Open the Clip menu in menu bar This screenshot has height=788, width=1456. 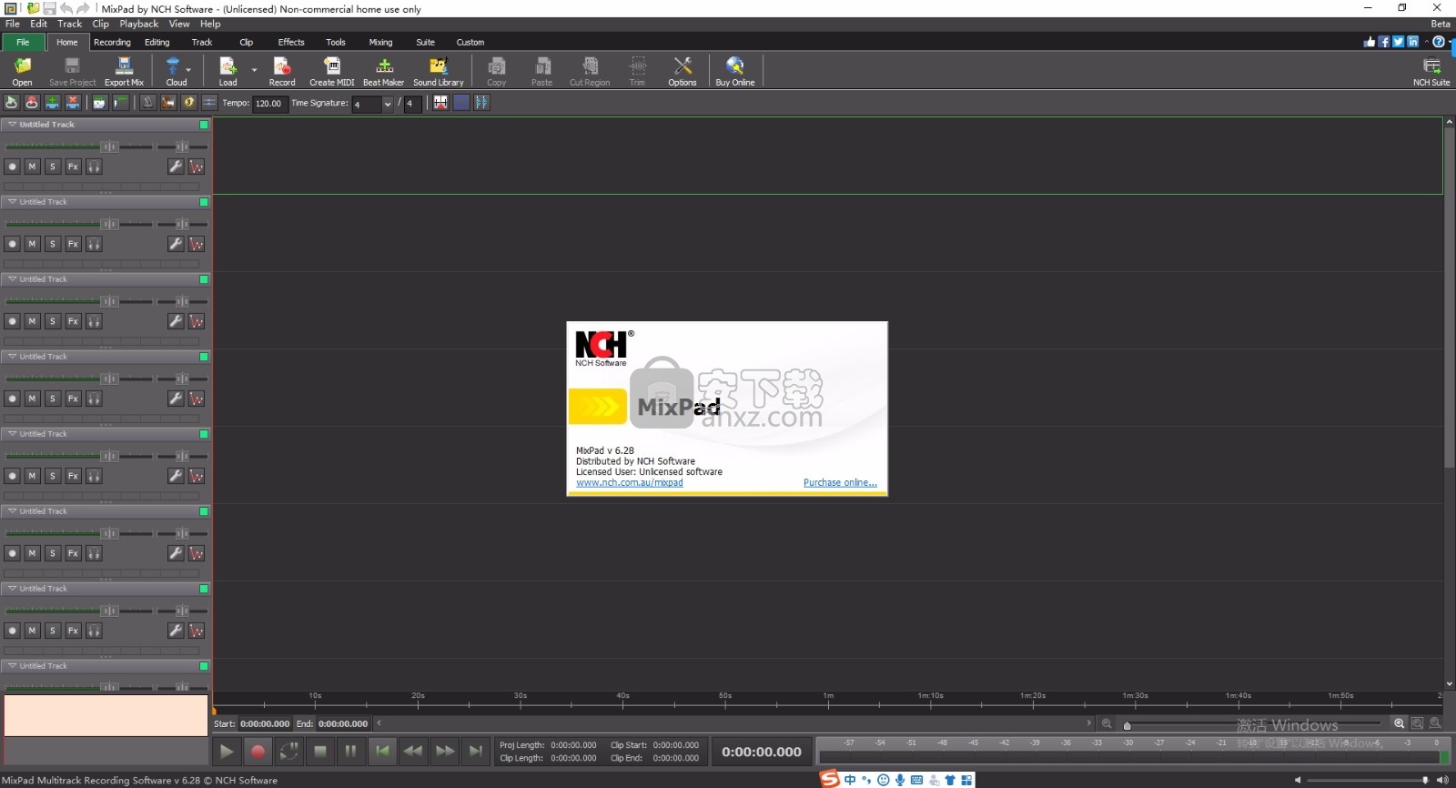click(100, 24)
